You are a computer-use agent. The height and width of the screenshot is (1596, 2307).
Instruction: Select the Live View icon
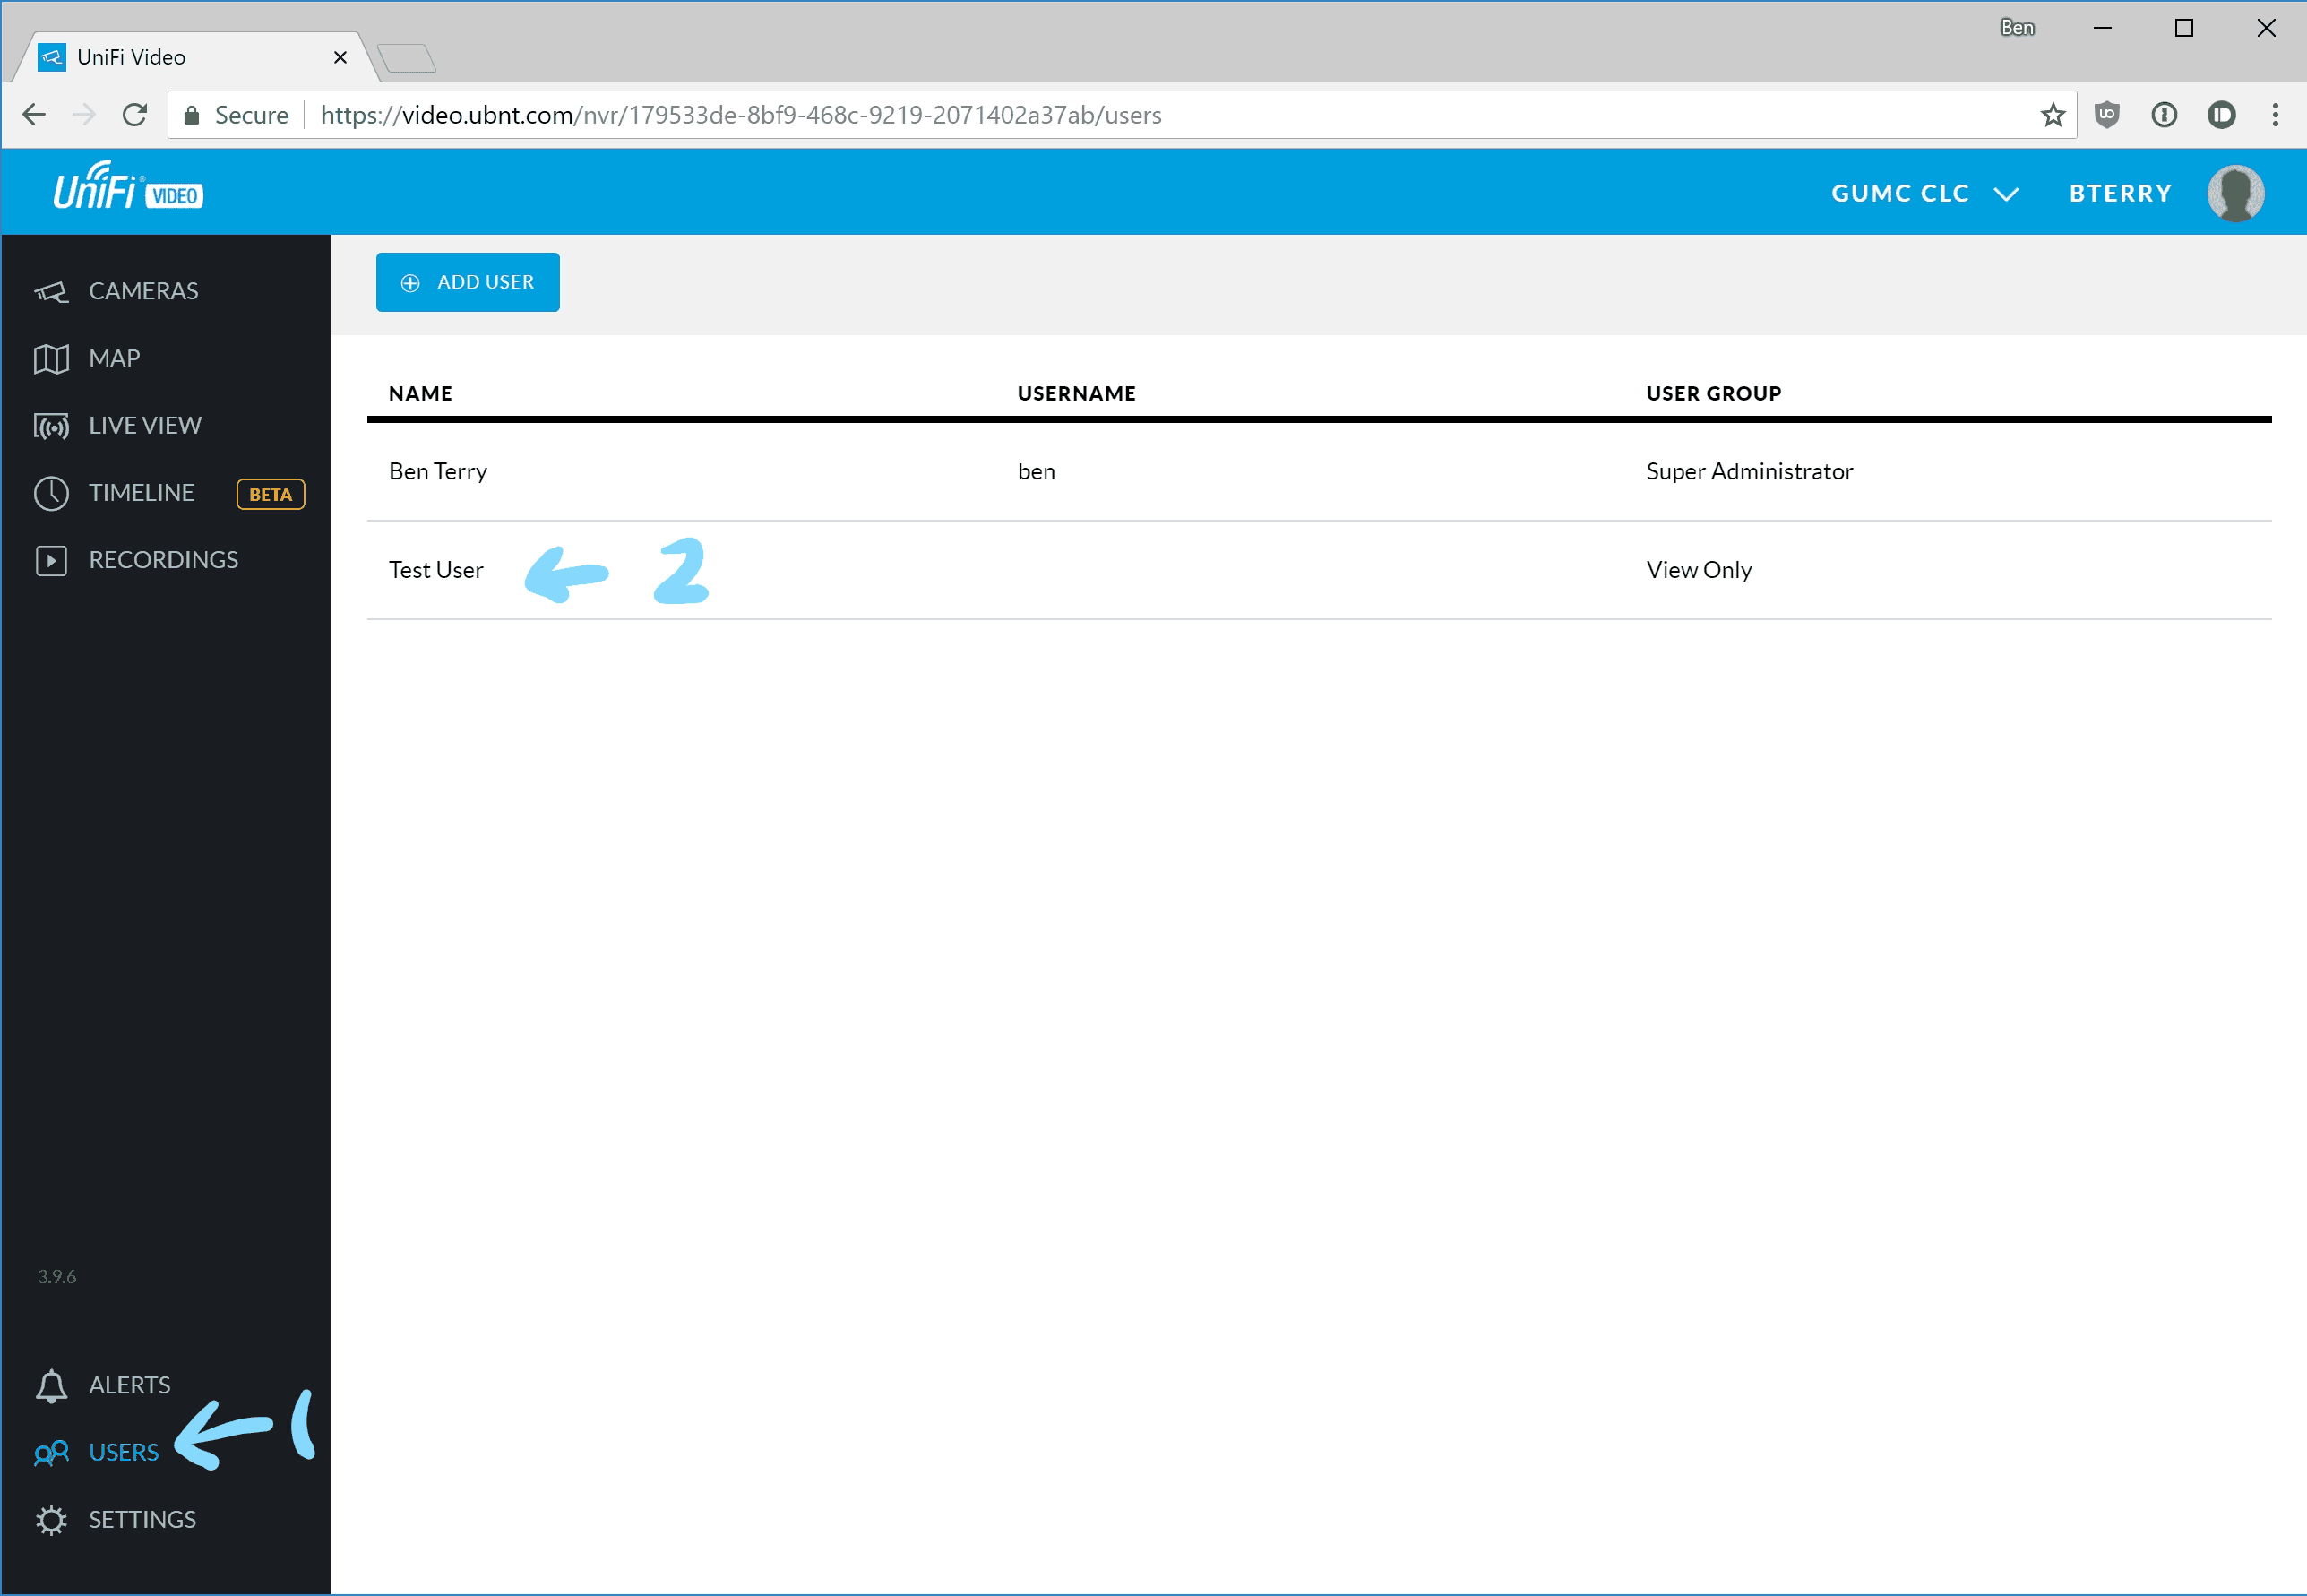tap(51, 425)
